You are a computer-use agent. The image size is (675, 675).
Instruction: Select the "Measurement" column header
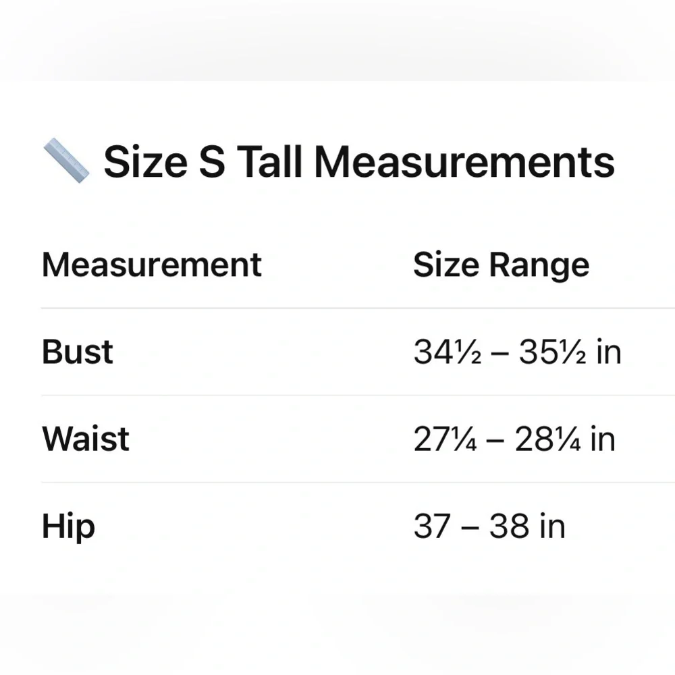coord(152,264)
